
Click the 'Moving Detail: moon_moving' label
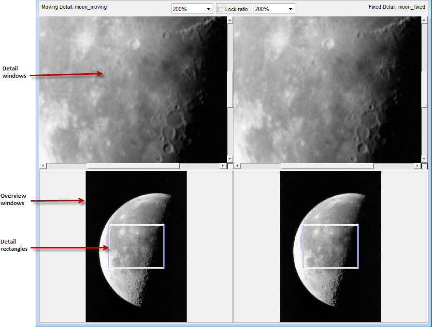pyautogui.click(x=74, y=7)
